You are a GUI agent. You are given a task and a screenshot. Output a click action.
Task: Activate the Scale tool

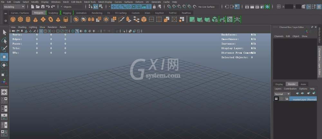4,73
